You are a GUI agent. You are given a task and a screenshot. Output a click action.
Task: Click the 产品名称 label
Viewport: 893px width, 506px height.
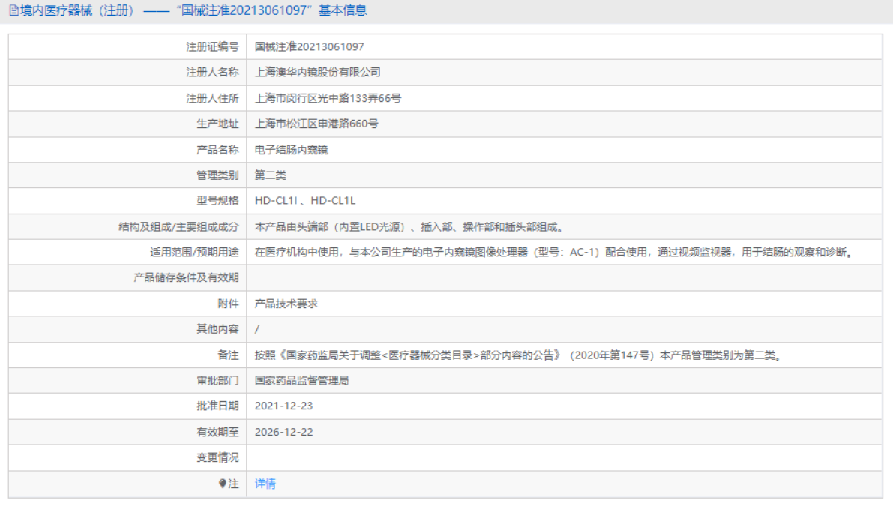pos(217,150)
